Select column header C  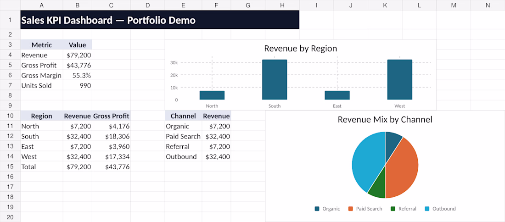coord(111,5)
